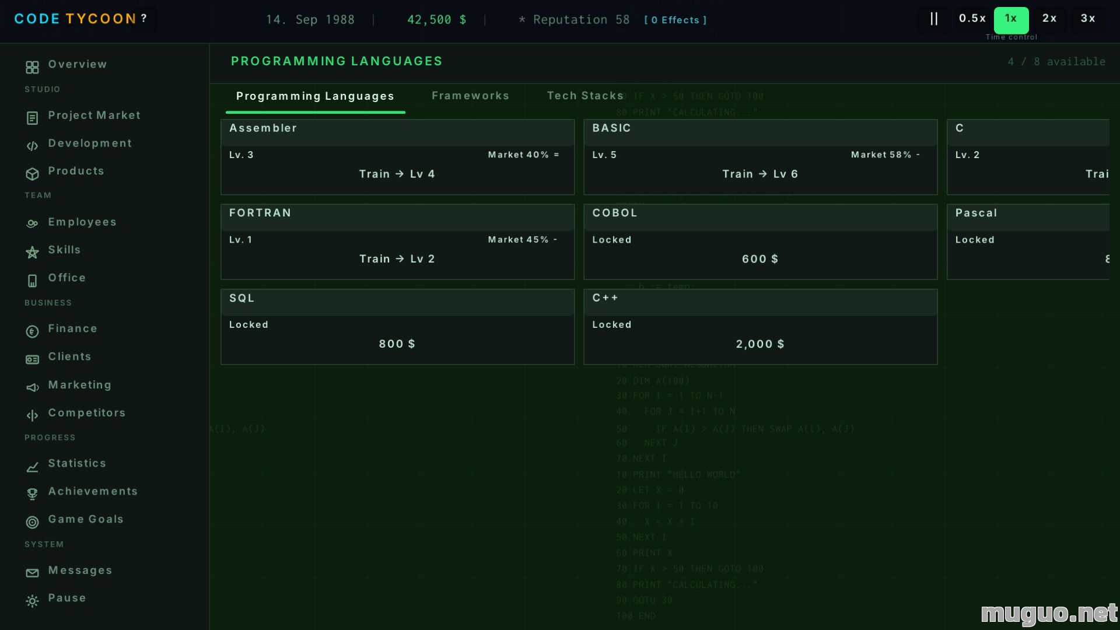The image size is (1120, 630).
Task: Click the Overview grid icon
Action: tap(32, 68)
